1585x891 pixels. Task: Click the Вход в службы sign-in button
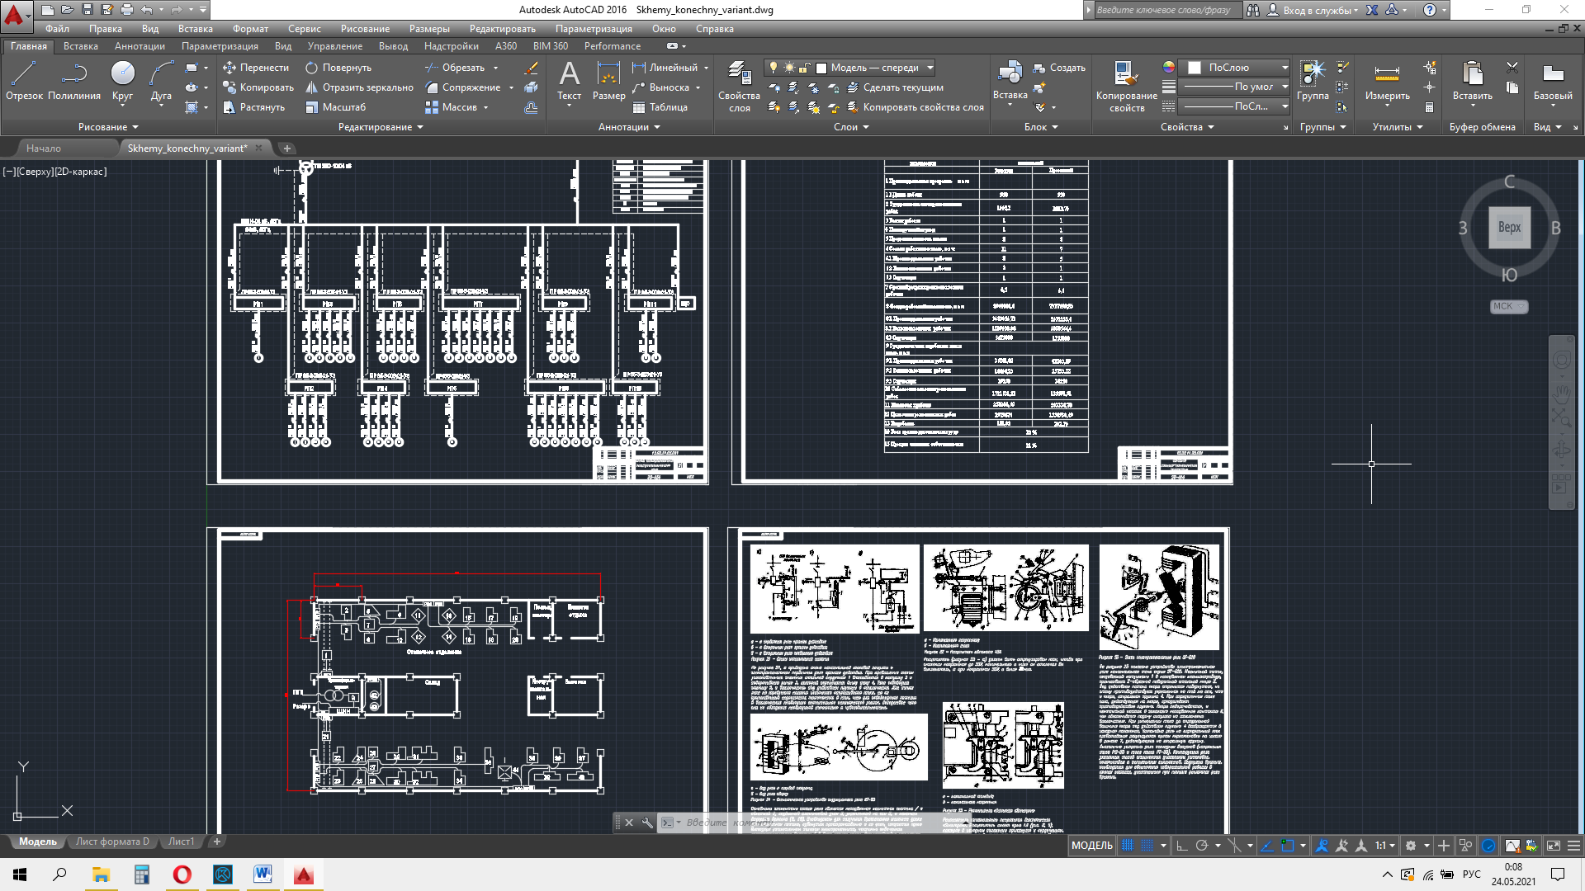click(1312, 10)
